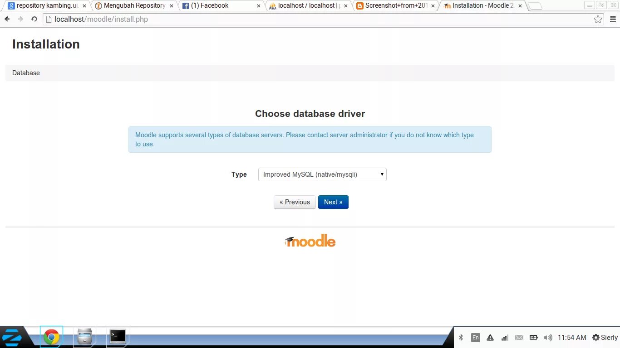Open the Sierly session gear menu
The image size is (620, 348).
coord(605,338)
